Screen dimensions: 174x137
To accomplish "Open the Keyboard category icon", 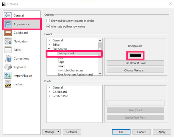I will [x=8, y=67].
